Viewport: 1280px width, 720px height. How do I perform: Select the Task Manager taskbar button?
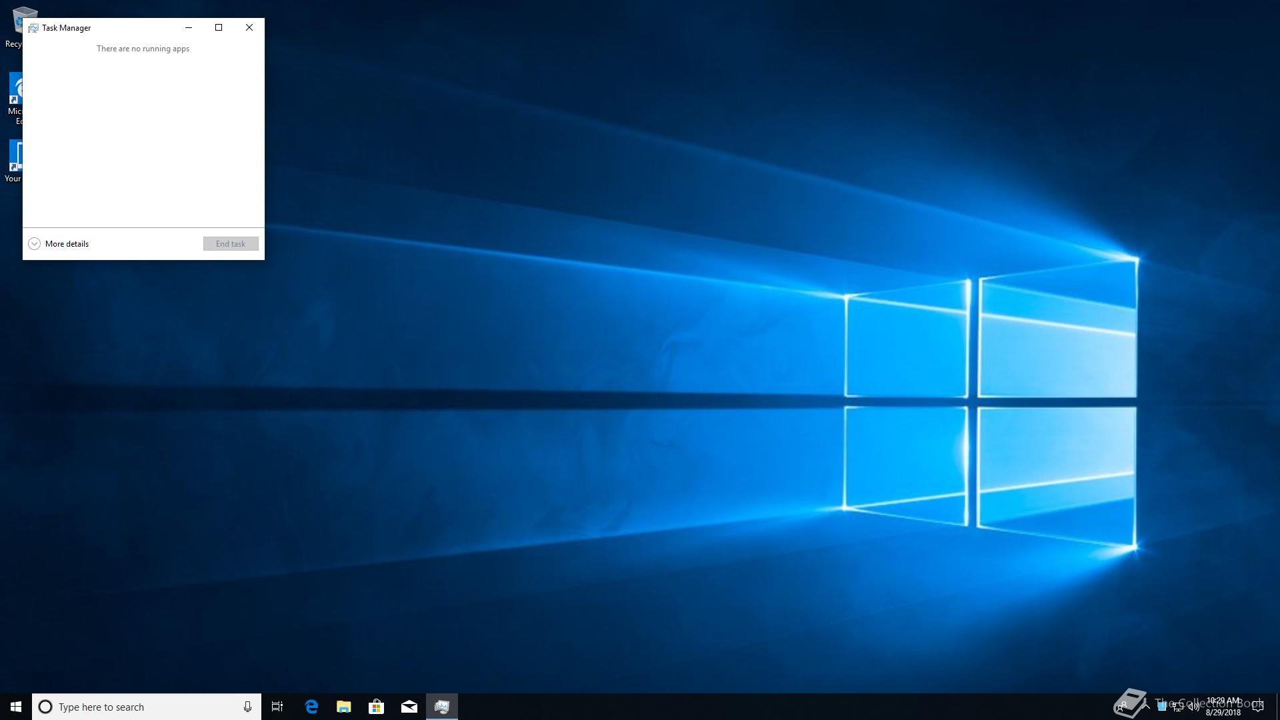coord(442,707)
